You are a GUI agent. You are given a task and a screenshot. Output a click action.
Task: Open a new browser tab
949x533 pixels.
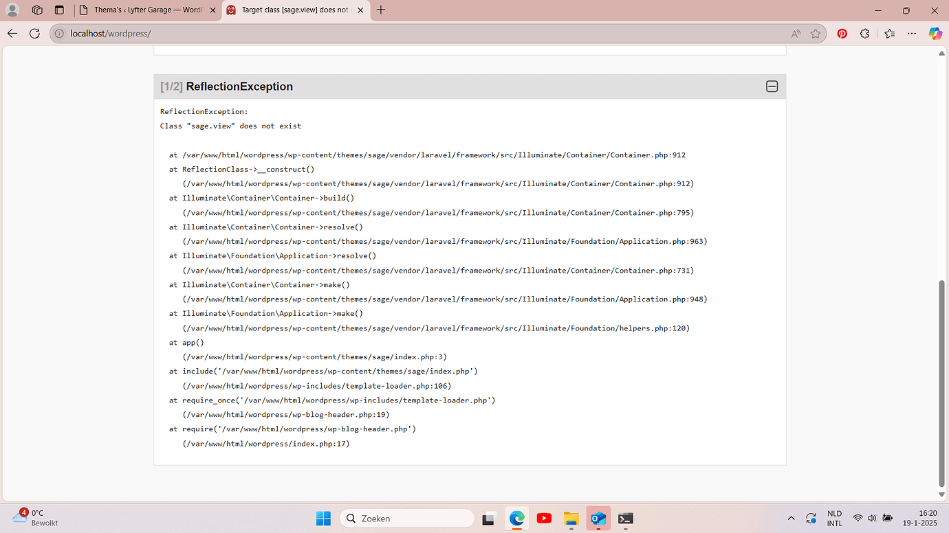coord(381,10)
